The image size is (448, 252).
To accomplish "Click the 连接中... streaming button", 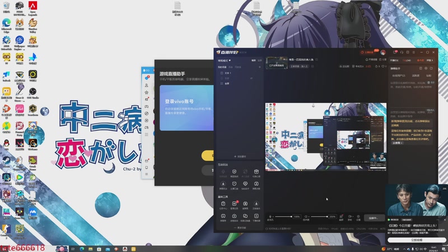I will coord(374,218).
